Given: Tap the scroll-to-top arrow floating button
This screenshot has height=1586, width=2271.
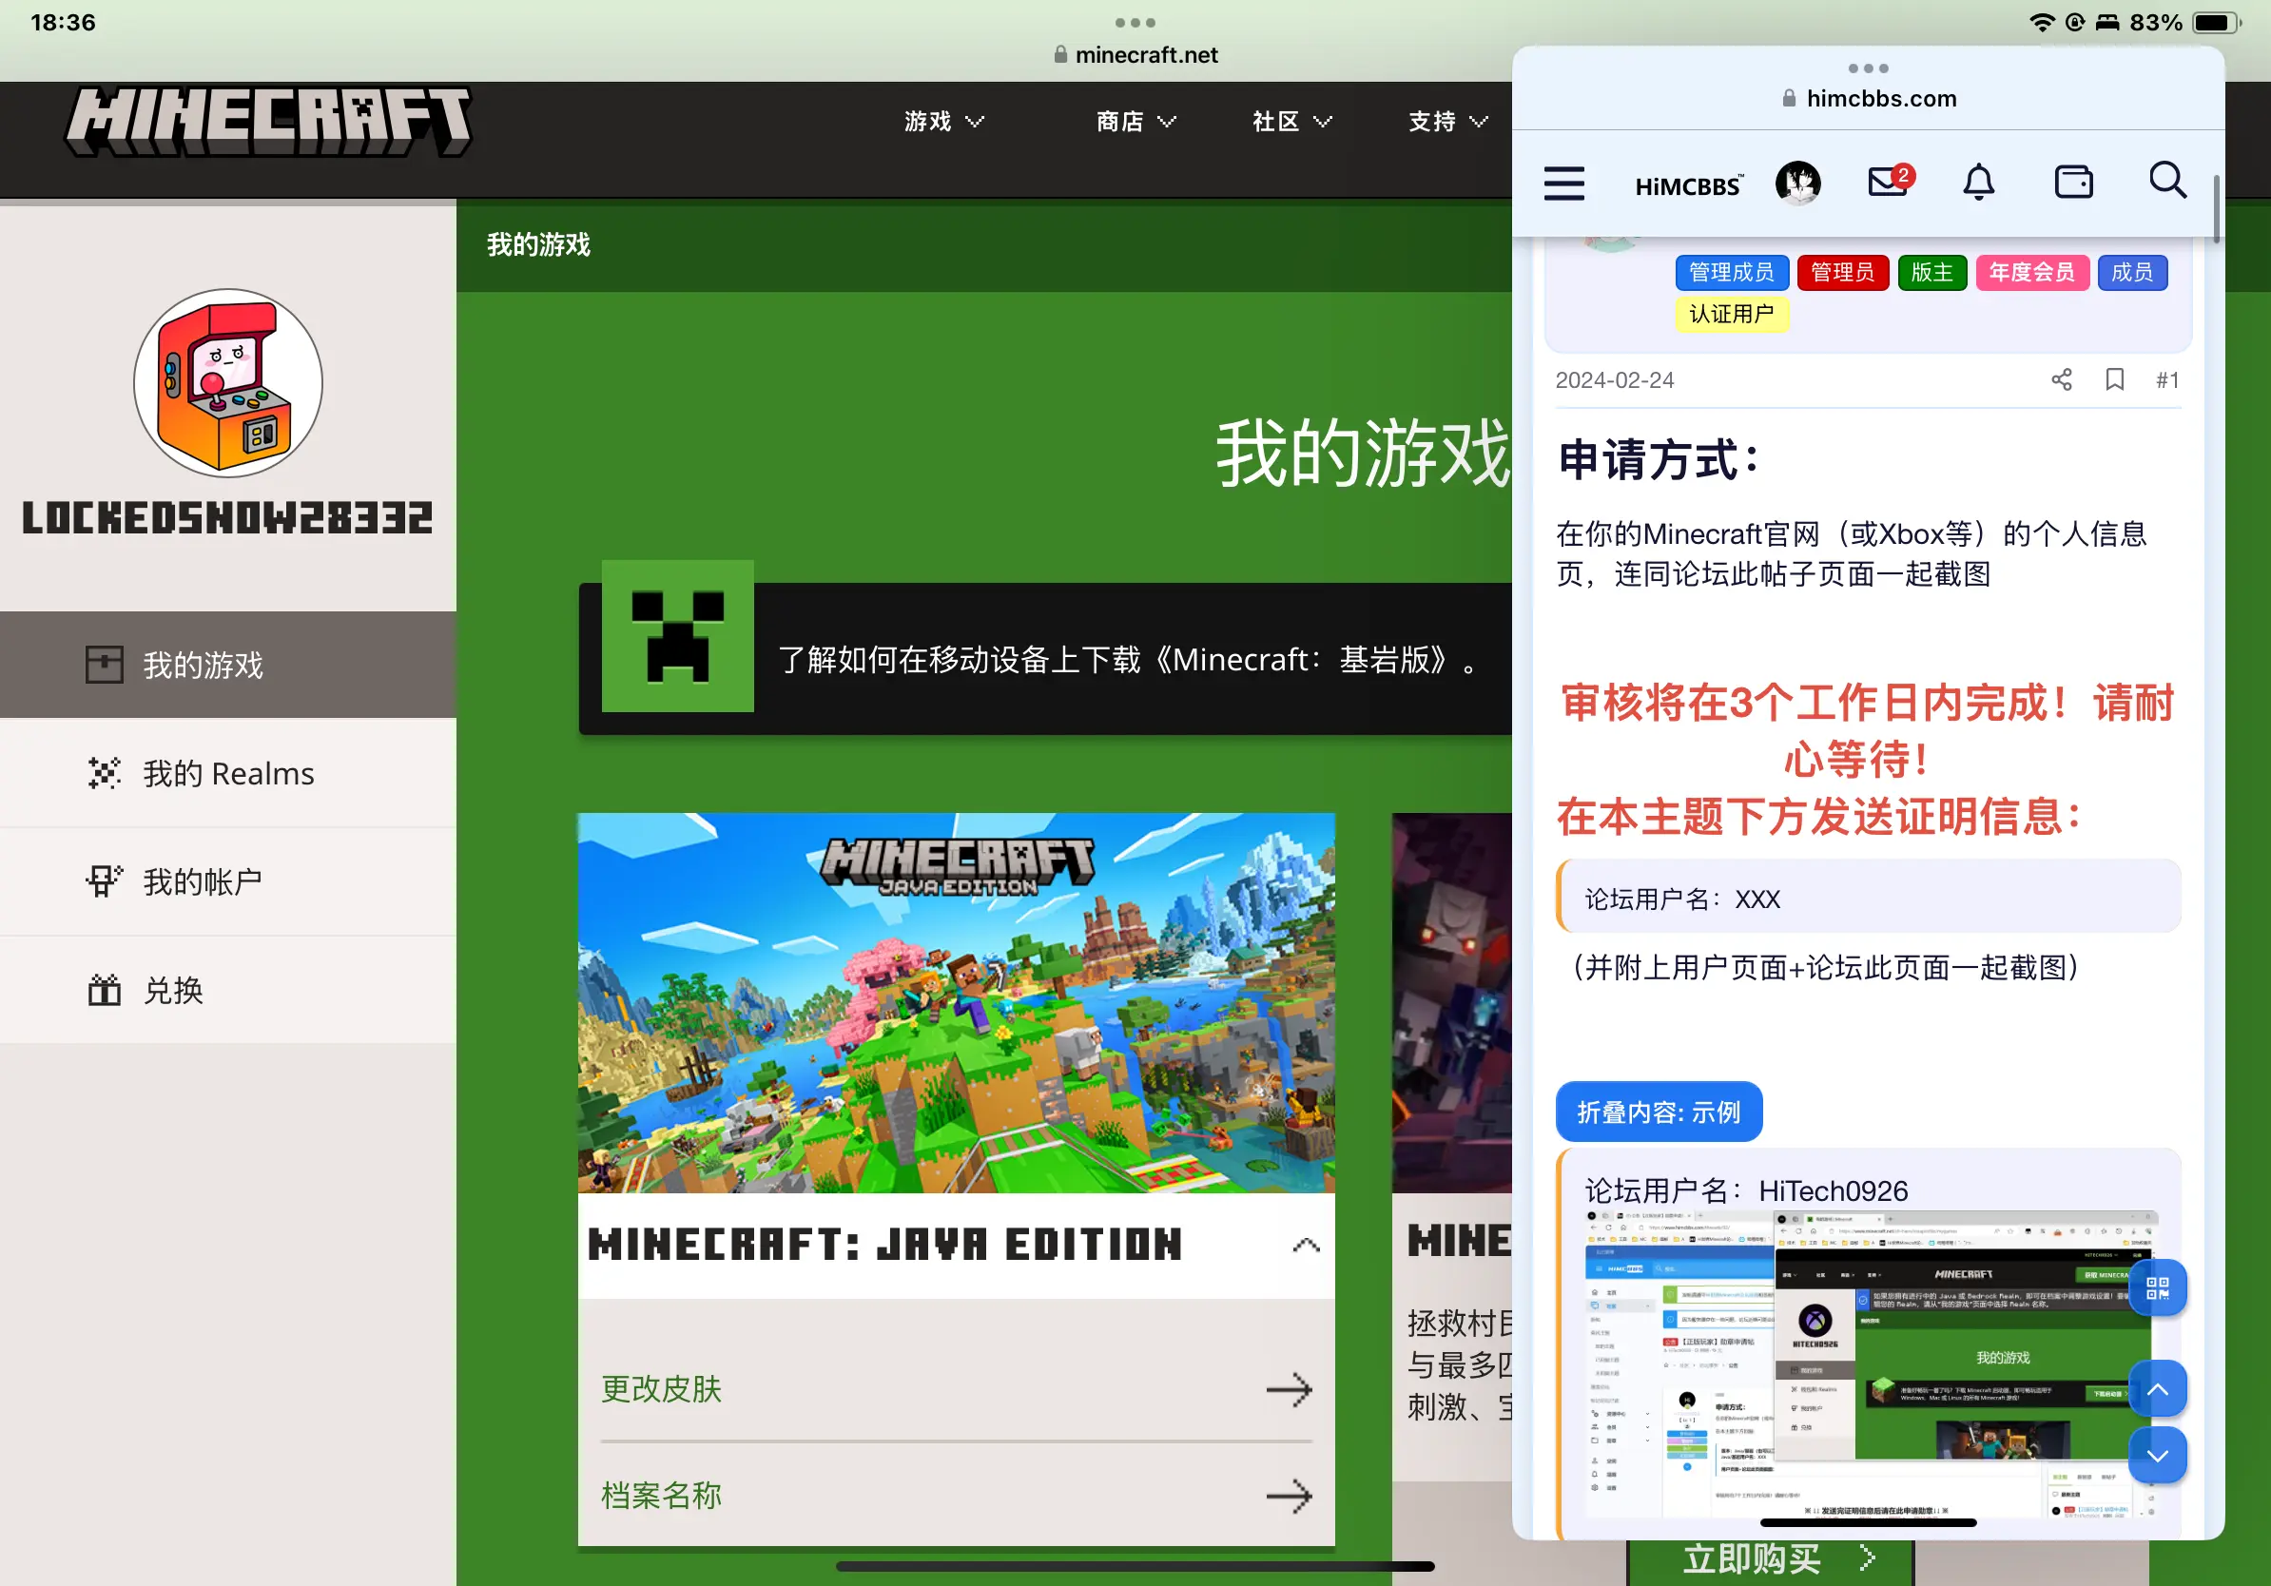Looking at the screenshot, I should tap(2157, 1389).
